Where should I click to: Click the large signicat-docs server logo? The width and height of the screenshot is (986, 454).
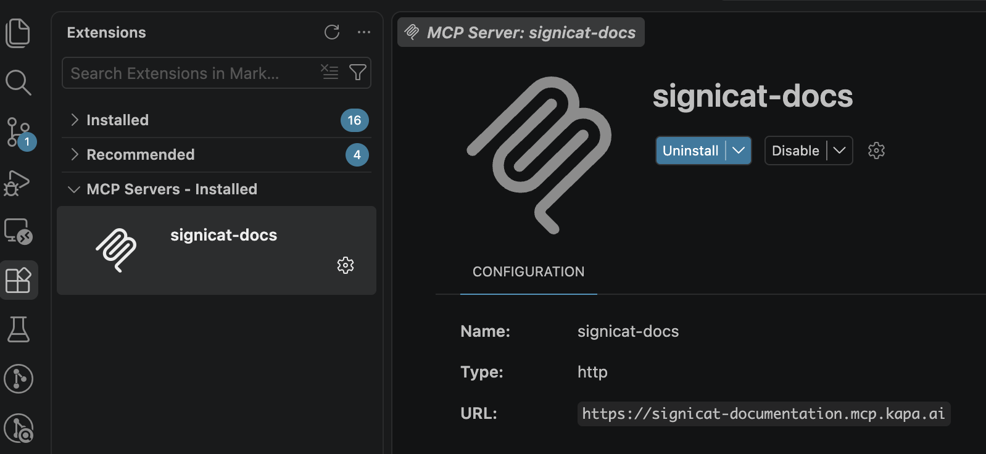pyautogui.click(x=539, y=155)
